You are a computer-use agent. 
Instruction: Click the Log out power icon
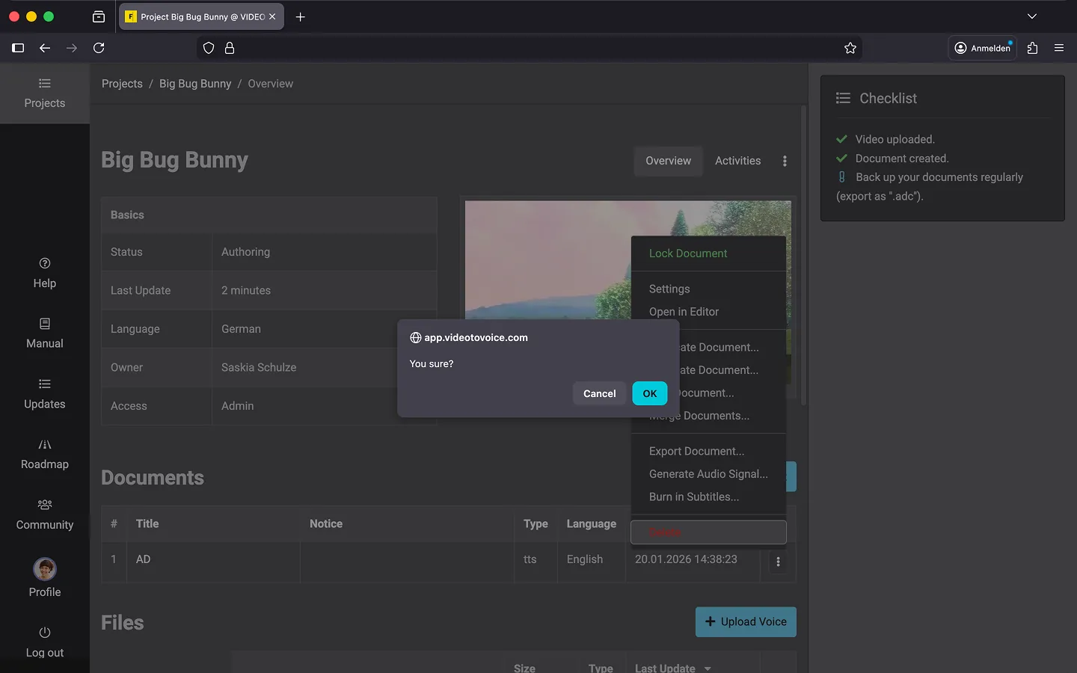click(45, 633)
